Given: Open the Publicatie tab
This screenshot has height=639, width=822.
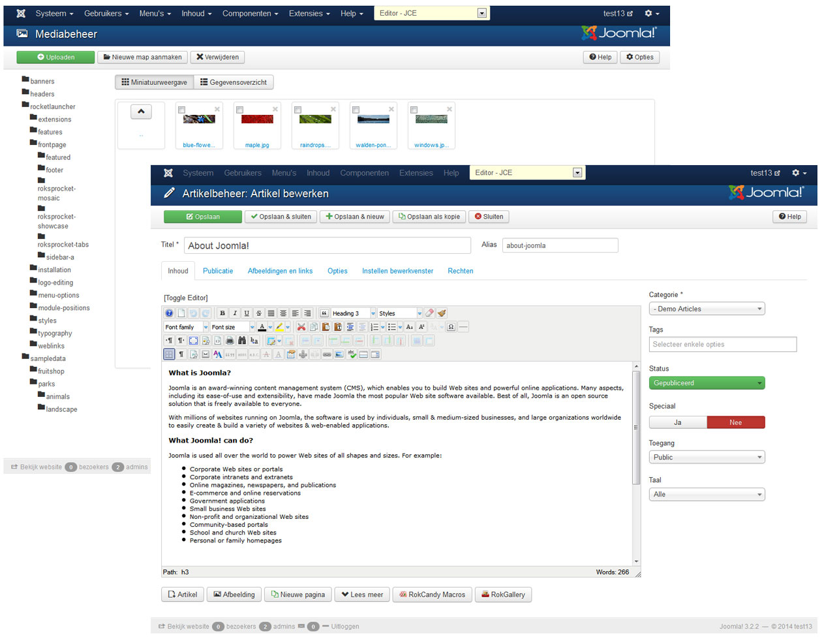Looking at the screenshot, I should click(x=218, y=271).
